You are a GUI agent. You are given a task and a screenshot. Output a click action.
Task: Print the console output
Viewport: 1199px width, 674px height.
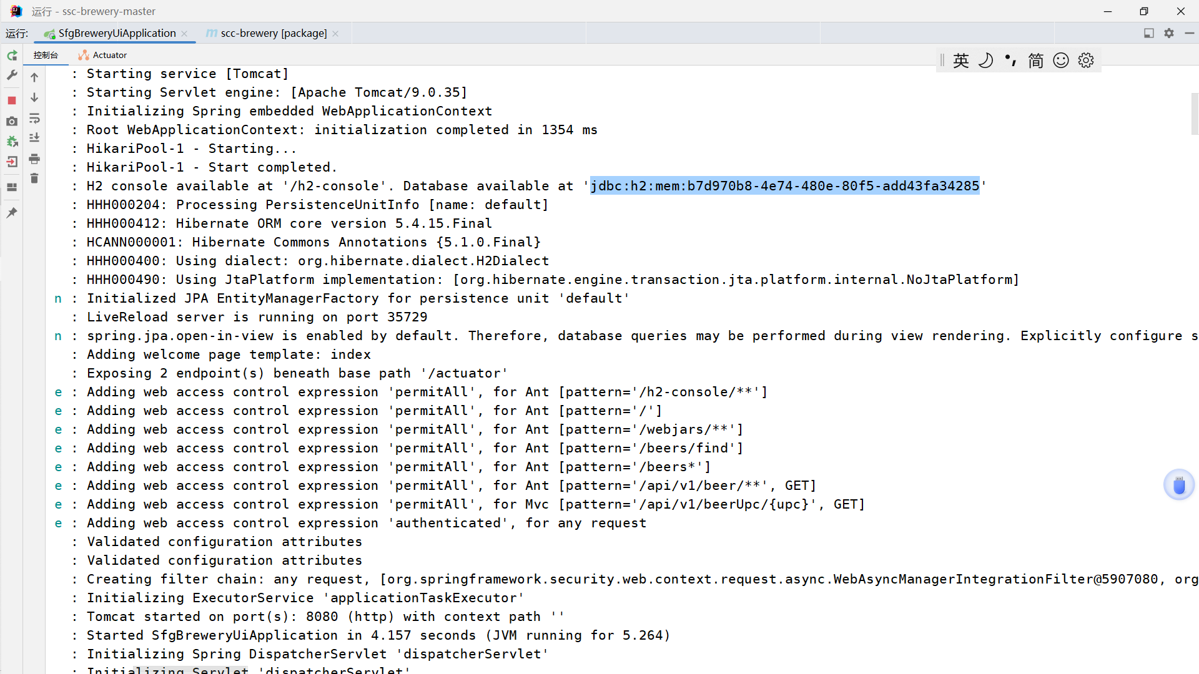pos(34,159)
